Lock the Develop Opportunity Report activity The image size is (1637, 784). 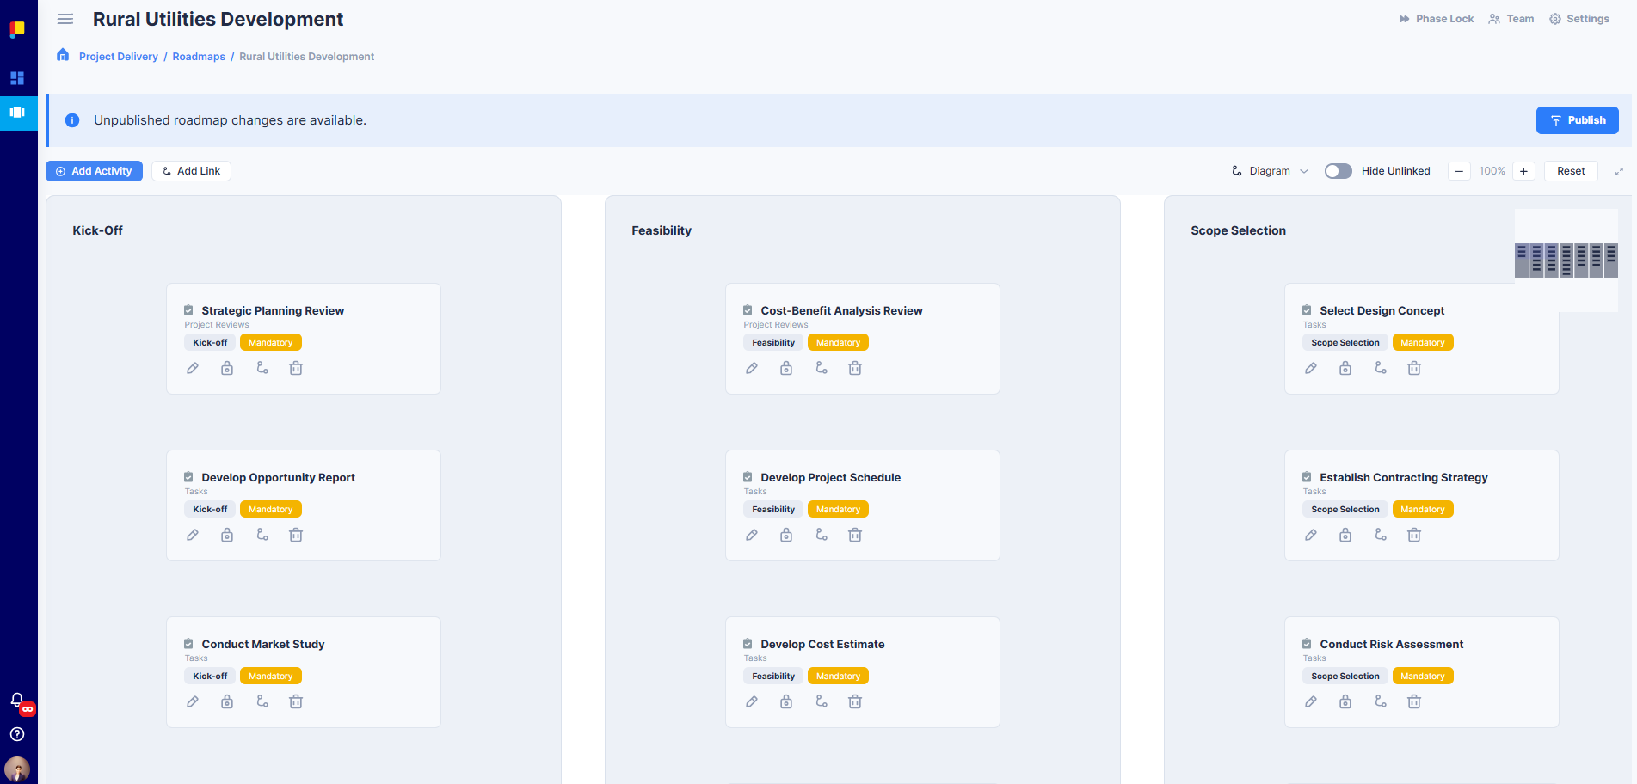coord(226,534)
